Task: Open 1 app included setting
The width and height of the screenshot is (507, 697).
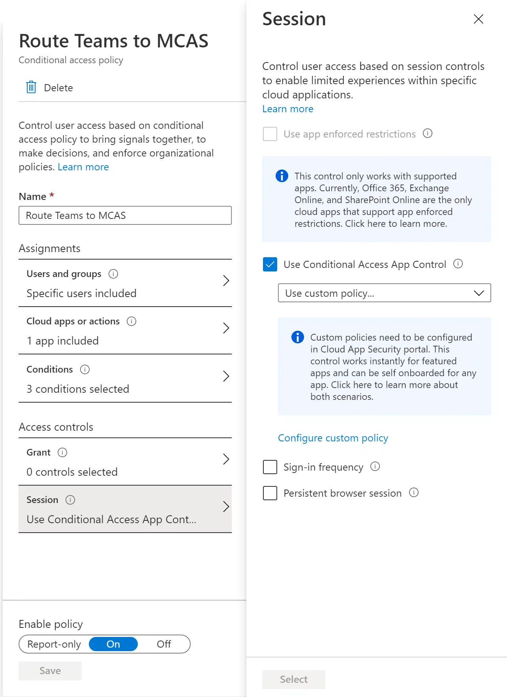Action: [x=62, y=341]
